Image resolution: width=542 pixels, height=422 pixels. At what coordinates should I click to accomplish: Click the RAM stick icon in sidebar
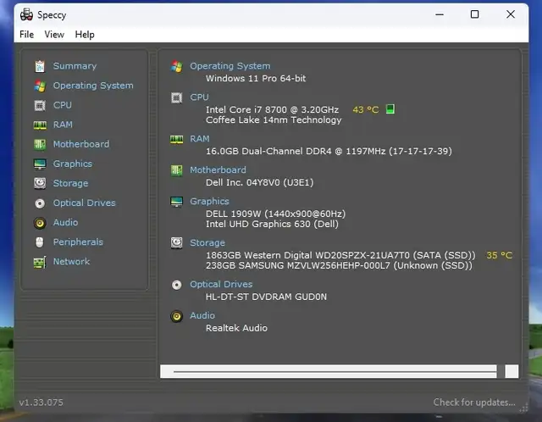(40, 125)
